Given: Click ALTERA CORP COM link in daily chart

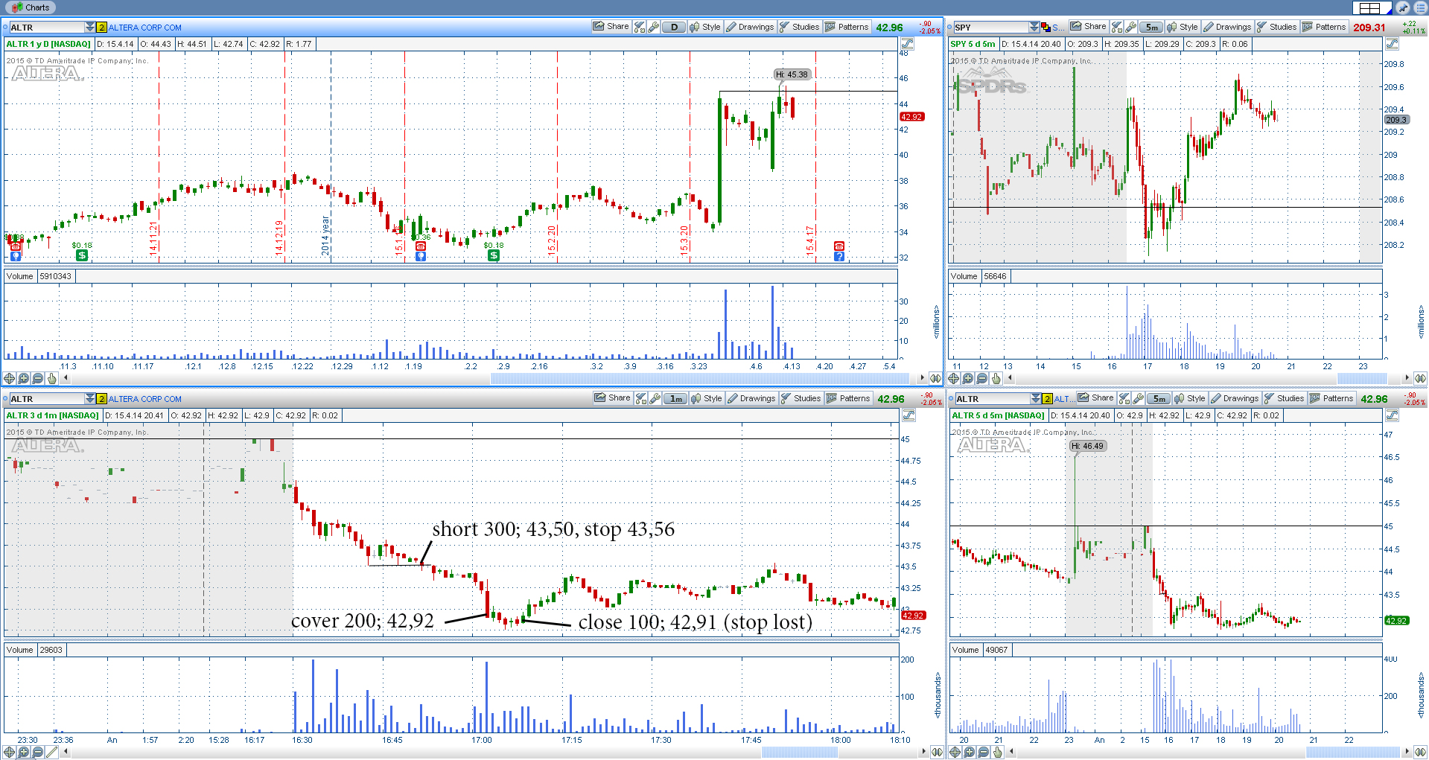Looking at the screenshot, I should pyautogui.click(x=145, y=28).
